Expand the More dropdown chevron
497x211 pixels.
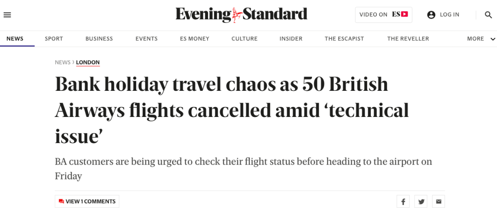(x=492, y=39)
